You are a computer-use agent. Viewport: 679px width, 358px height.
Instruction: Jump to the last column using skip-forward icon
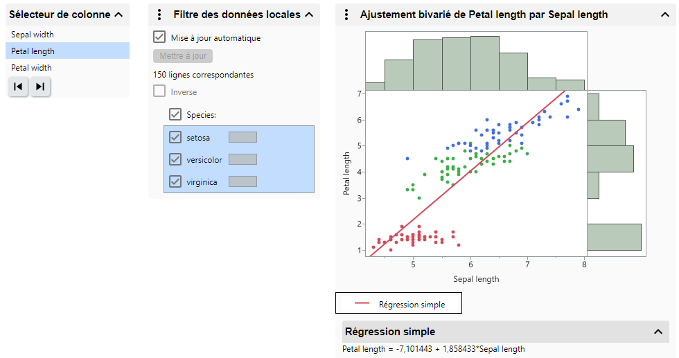(40, 87)
